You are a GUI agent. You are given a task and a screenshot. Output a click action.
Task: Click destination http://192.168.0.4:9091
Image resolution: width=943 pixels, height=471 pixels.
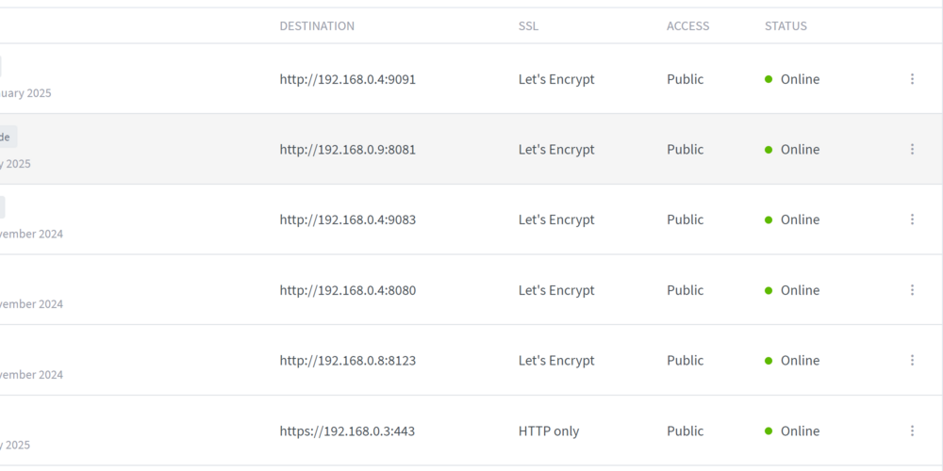click(x=348, y=79)
